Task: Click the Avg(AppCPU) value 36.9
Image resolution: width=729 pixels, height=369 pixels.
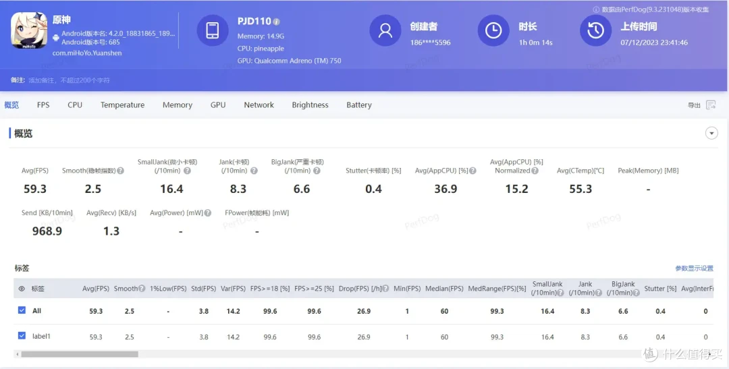Action: click(446, 189)
